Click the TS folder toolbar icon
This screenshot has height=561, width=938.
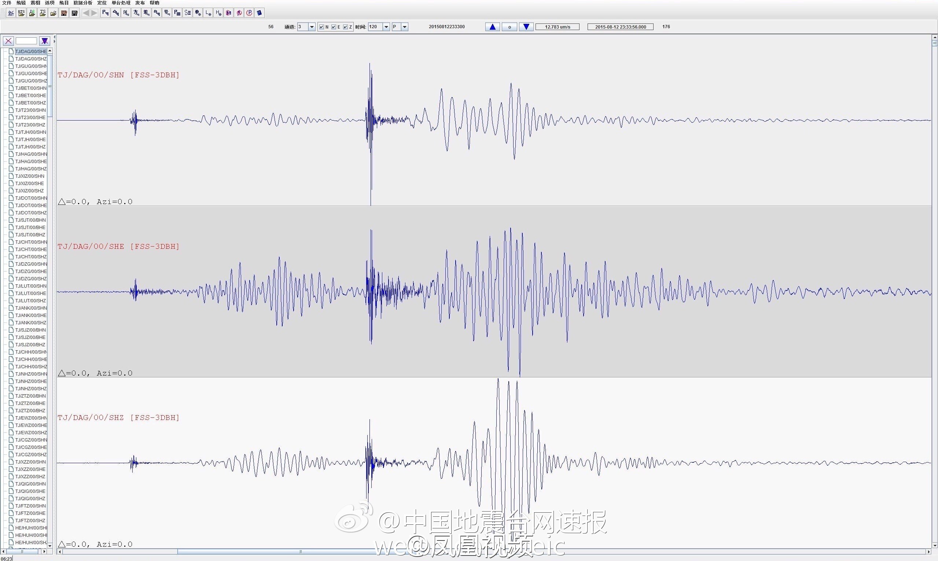coord(43,13)
